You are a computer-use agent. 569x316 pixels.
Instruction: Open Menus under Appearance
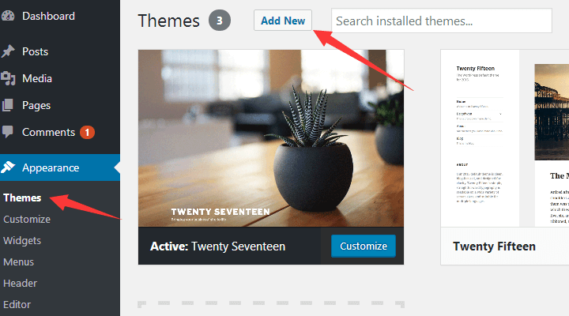pyautogui.click(x=19, y=261)
